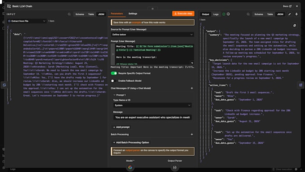Click the Execute step button
The width and height of the screenshot is (305, 172).
[x=183, y=13]
